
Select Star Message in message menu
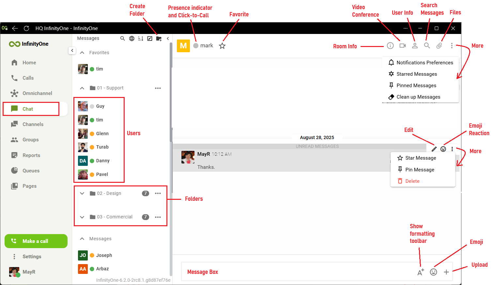[x=423, y=158]
